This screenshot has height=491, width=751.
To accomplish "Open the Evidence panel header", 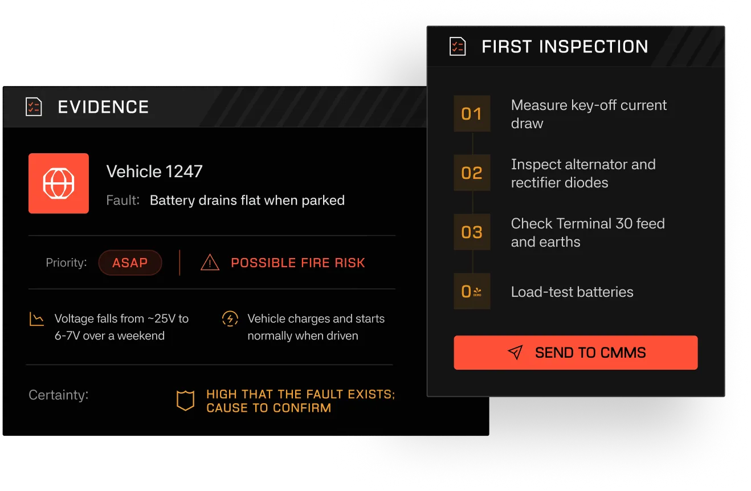I will 215,107.
